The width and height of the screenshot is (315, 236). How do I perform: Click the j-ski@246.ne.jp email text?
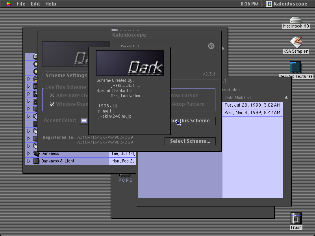115,116
